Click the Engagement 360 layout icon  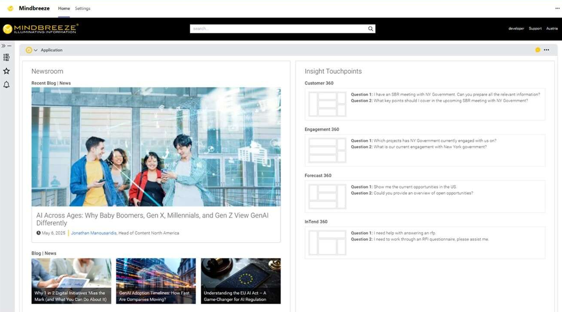pos(327,150)
